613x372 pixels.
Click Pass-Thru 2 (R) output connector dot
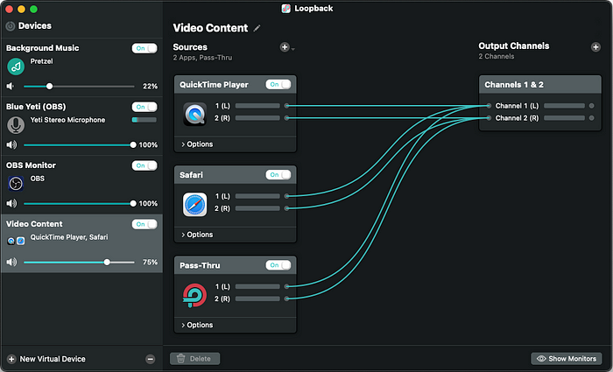coord(286,298)
